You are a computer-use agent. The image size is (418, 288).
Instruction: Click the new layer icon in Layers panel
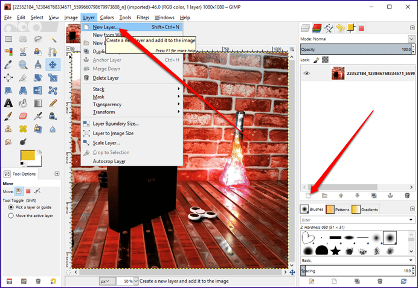(x=308, y=196)
